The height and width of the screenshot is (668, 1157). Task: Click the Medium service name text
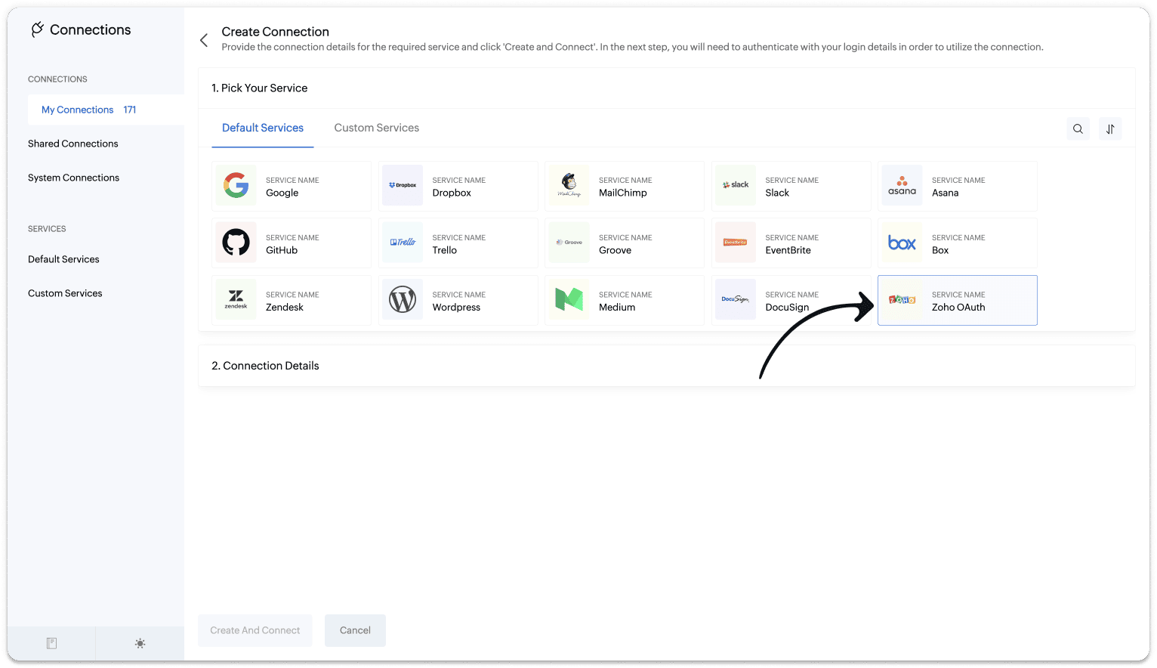(617, 308)
